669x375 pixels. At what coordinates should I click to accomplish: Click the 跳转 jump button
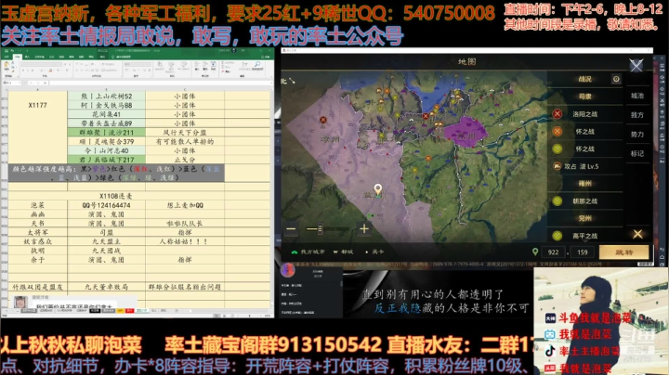pos(623,252)
